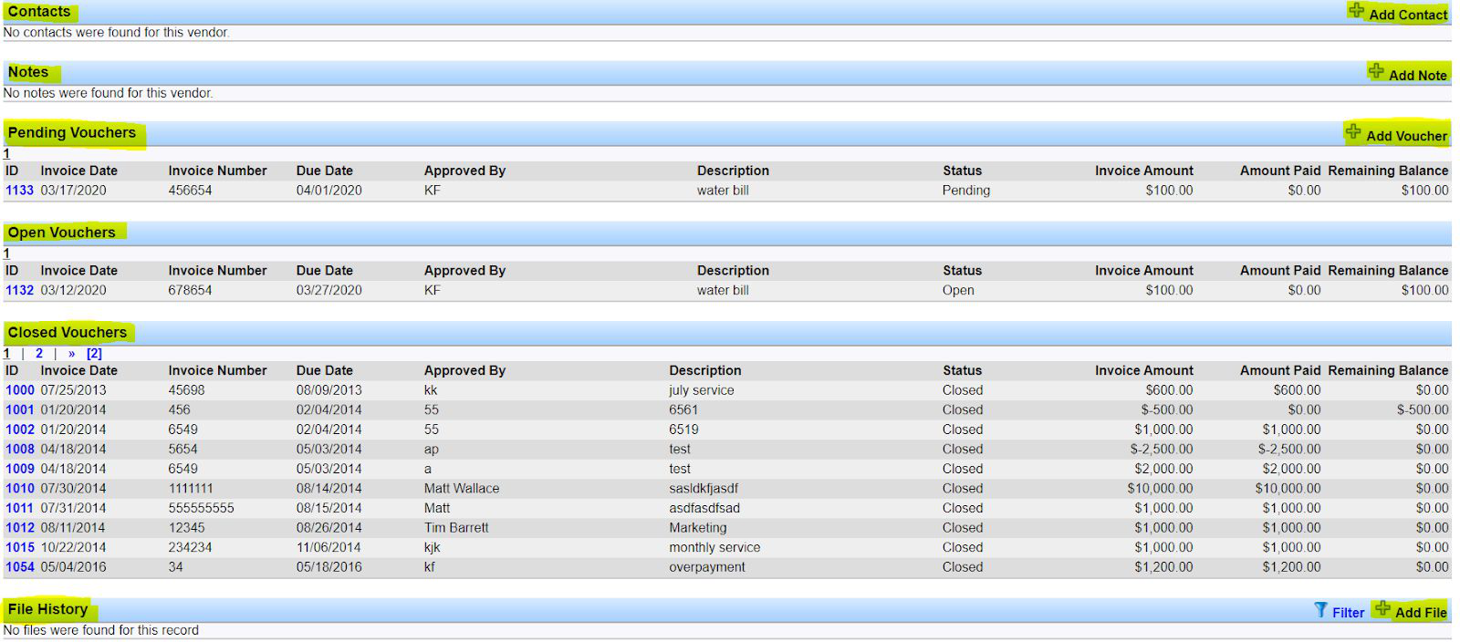Viewport: 1460px width, 642px height.
Task: Click the Closed Vouchers section header
Action: [68, 333]
